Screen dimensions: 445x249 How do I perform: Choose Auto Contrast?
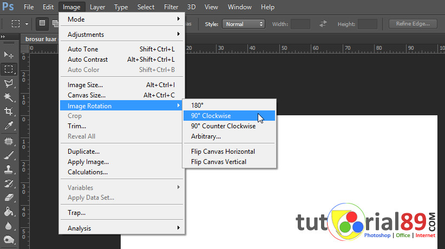point(122,60)
